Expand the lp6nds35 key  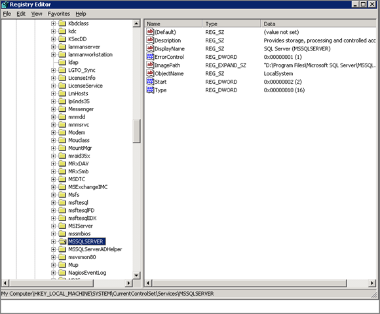53,101
